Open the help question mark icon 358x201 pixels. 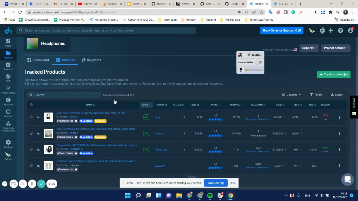tap(340, 30)
